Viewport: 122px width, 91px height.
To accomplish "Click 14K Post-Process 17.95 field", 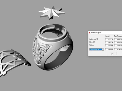I will [x=118, y=49].
